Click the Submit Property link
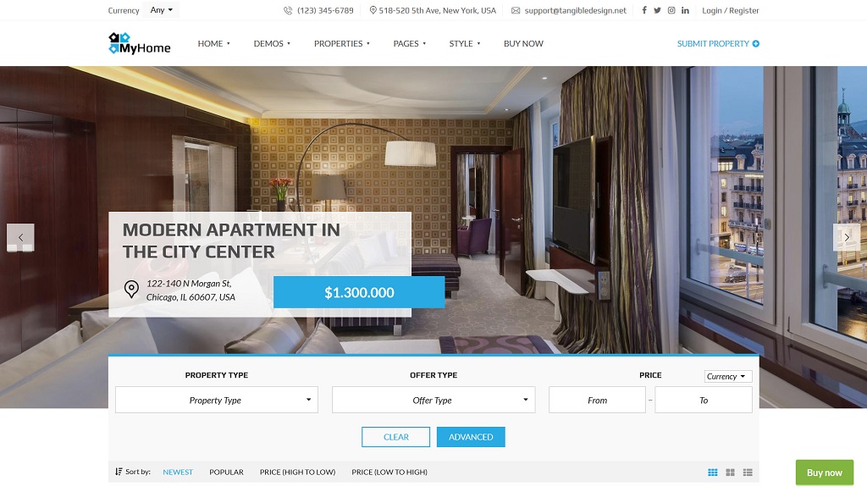Screen dimensions: 867x492 718,43
